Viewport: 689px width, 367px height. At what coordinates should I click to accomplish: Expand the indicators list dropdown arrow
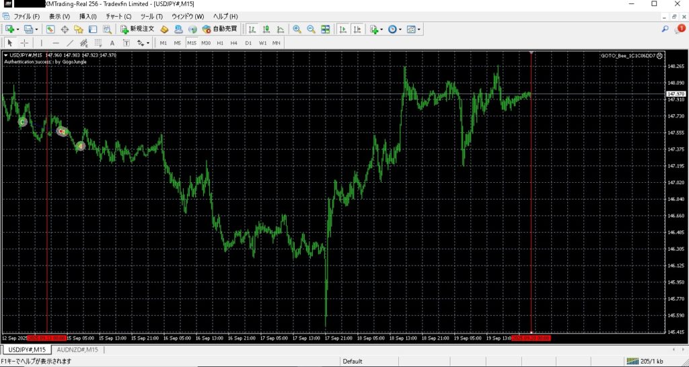[382, 30]
